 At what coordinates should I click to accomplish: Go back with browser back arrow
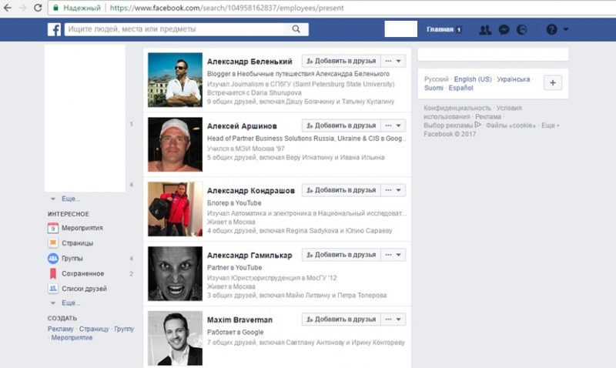(x=8, y=8)
